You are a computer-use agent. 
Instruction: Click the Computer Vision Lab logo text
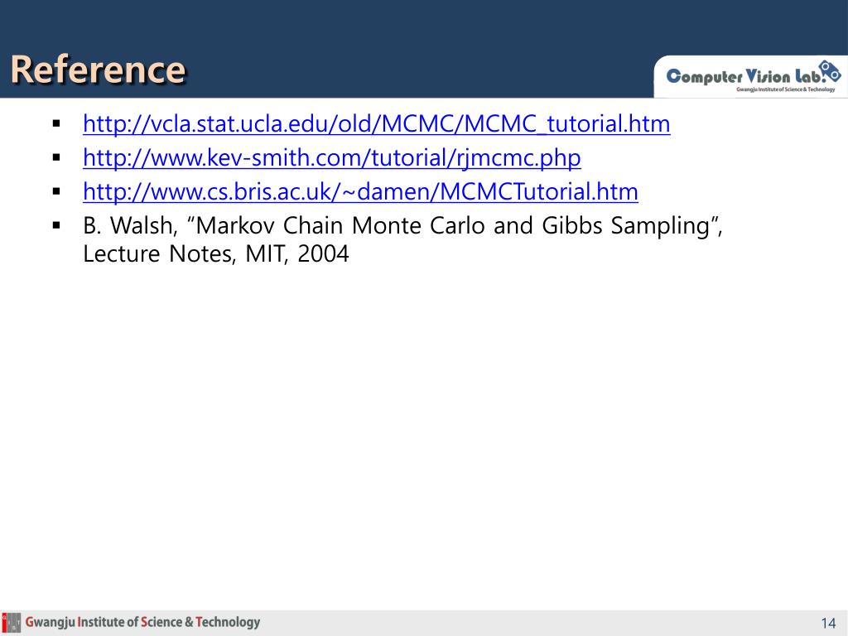click(x=746, y=76)
